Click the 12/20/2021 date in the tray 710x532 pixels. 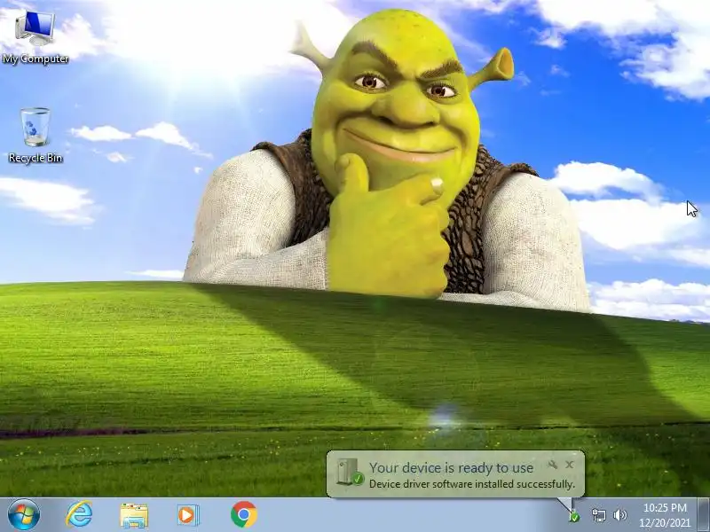[665, 523]
